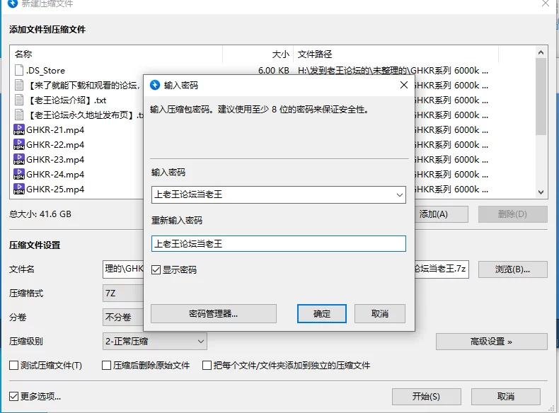Click the GHKR-22.mp4 video icon
The height and width of the screenshot is (413, 559).
click(19, 144)
